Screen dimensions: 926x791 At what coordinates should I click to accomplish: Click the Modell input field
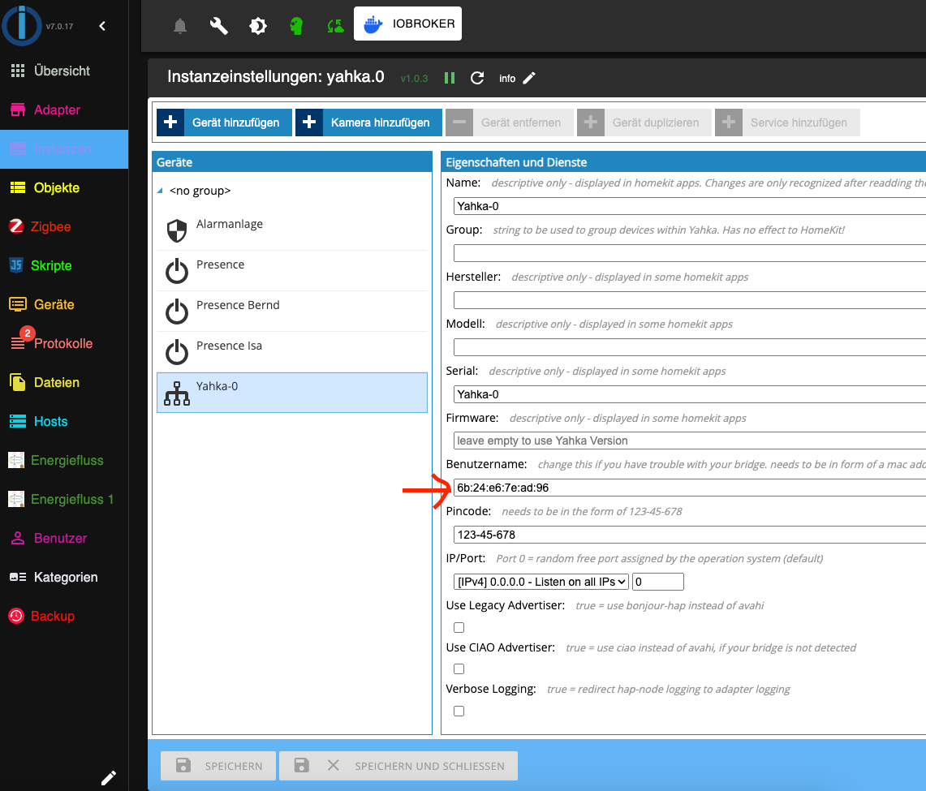coord(690,347)
